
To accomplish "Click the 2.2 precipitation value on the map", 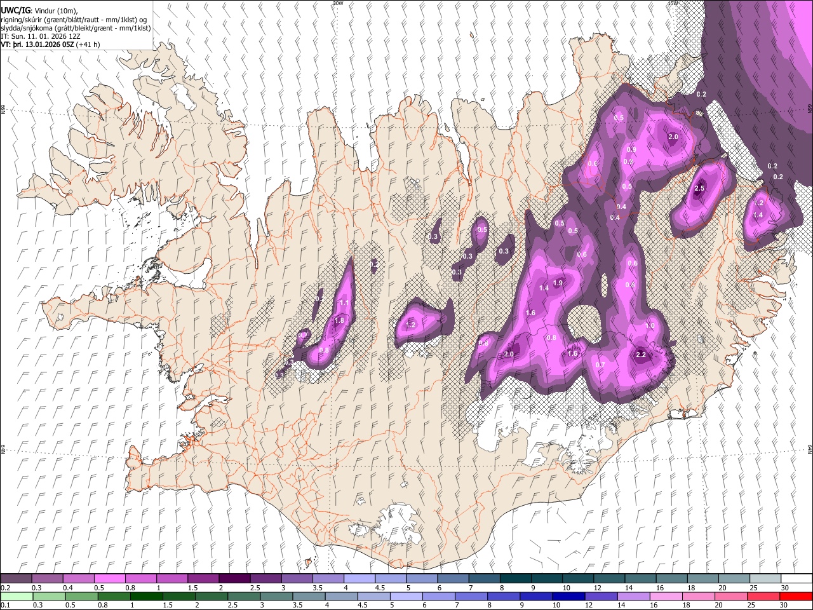I will (x=641, y=355).
